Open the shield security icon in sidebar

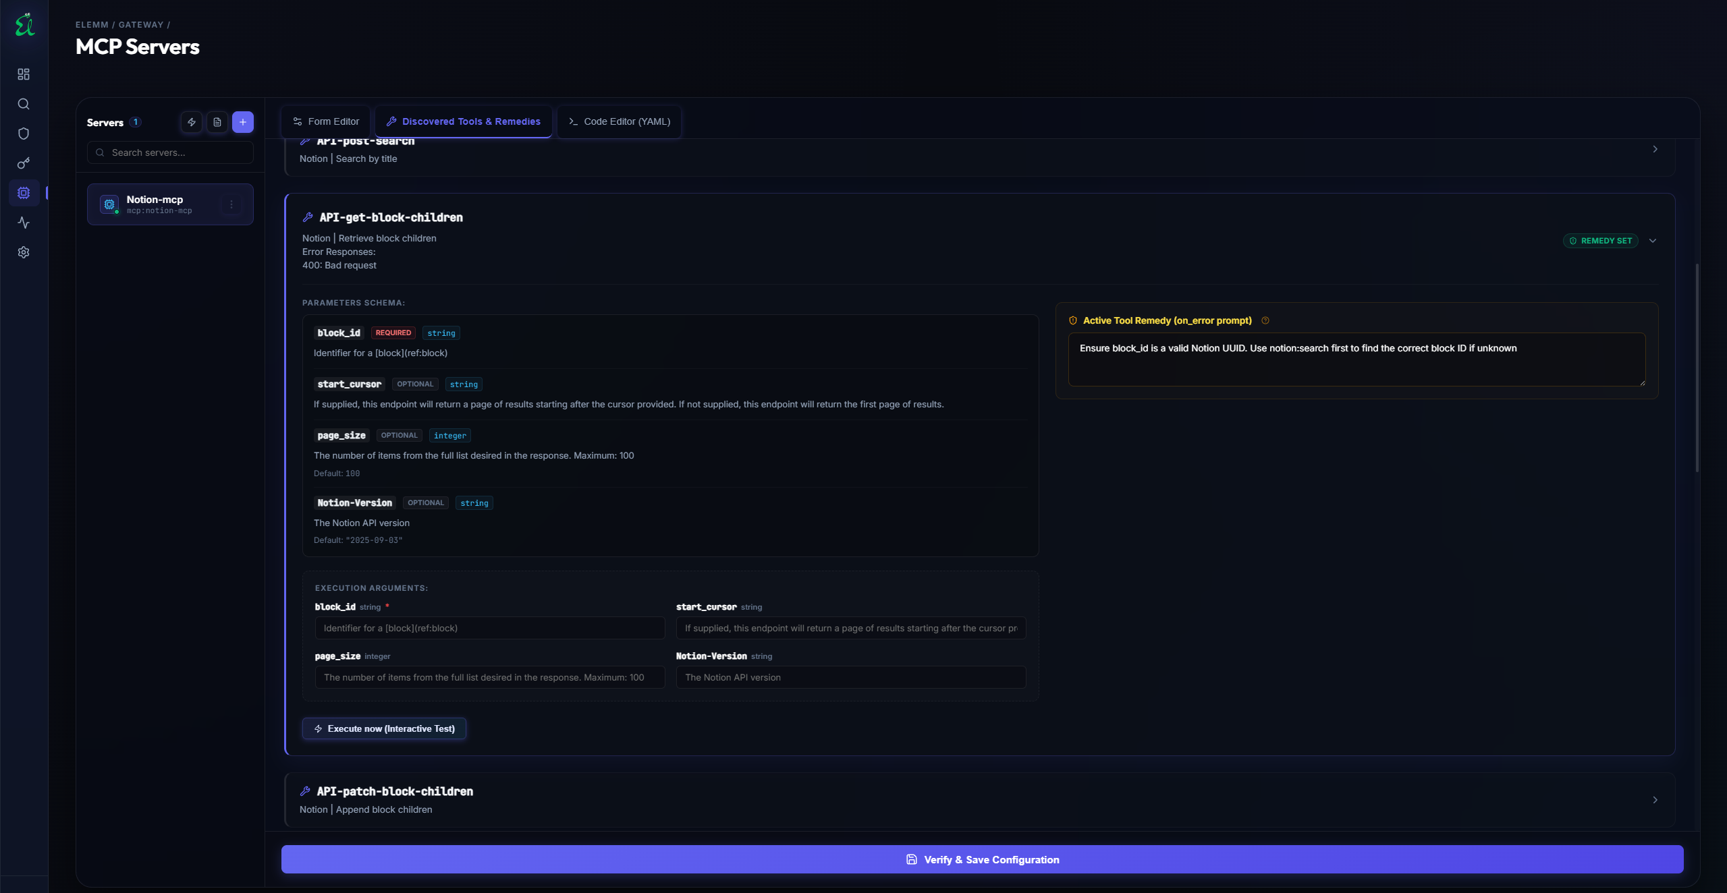[24, 134]
